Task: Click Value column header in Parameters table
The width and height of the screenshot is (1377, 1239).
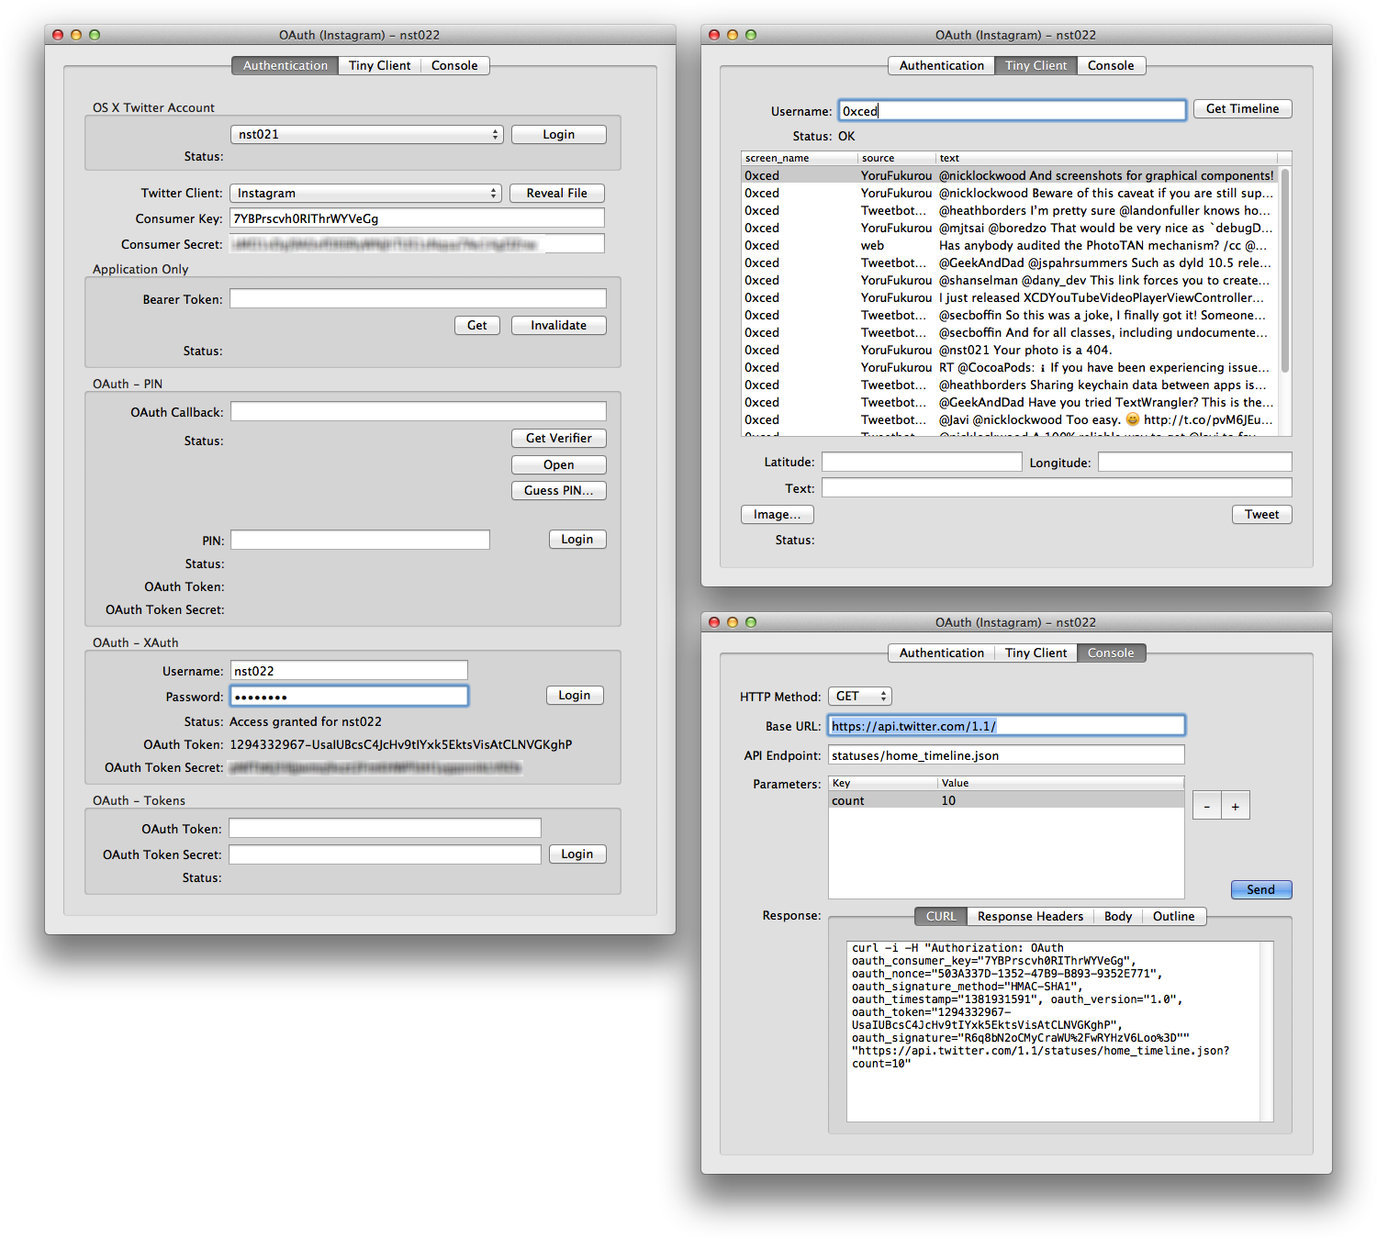Action: [1061, 783]
